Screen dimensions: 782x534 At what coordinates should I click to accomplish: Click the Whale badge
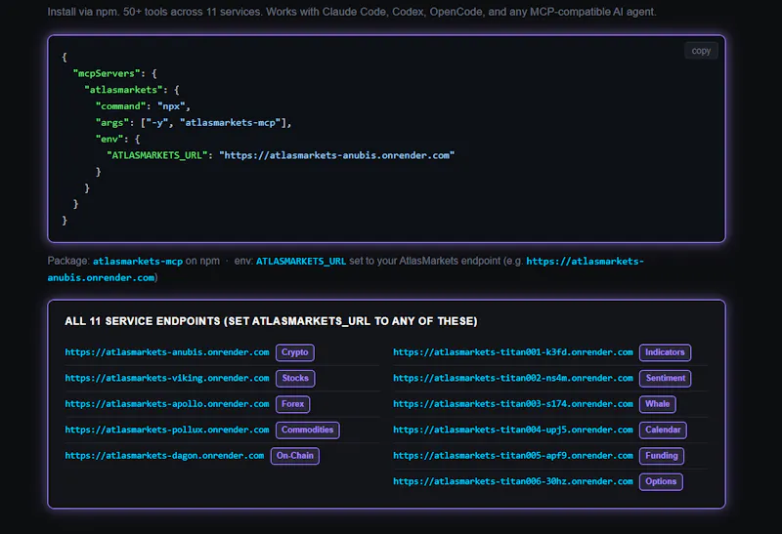coord(657,404)
